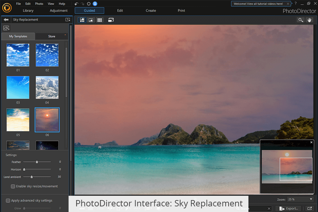Switch to the Edit module tab

point(120,11)
